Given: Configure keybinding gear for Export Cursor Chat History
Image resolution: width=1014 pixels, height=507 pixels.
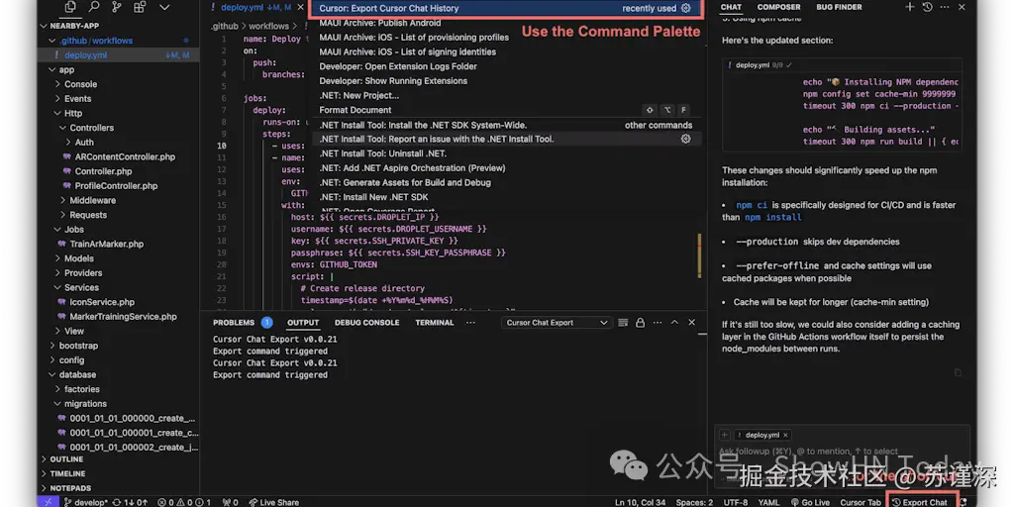Looking at the screenshot, I should pos(686,8).
